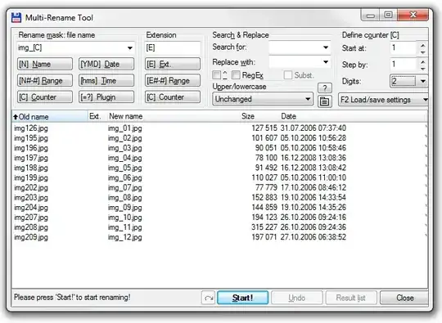Select the file img196.jpg
The image size is (442, 323).
[x=31, y=148]
